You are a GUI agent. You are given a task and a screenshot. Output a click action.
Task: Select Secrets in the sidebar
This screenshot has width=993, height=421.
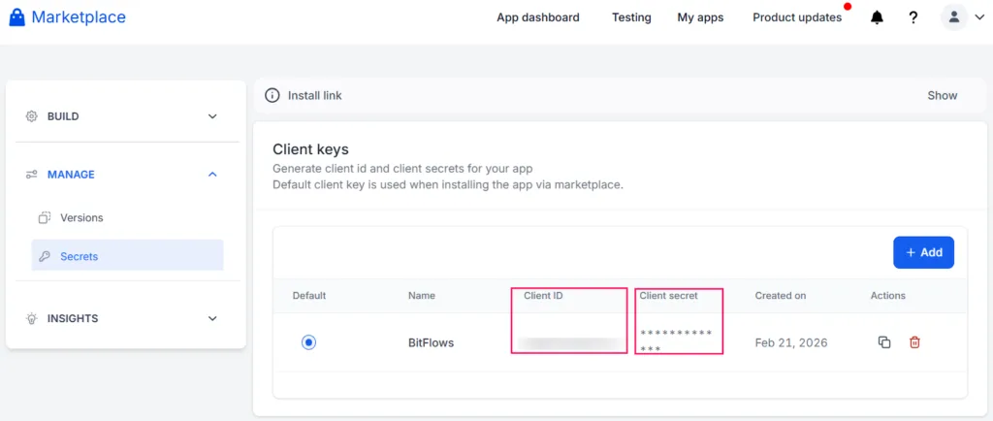(x=127, y=255)
